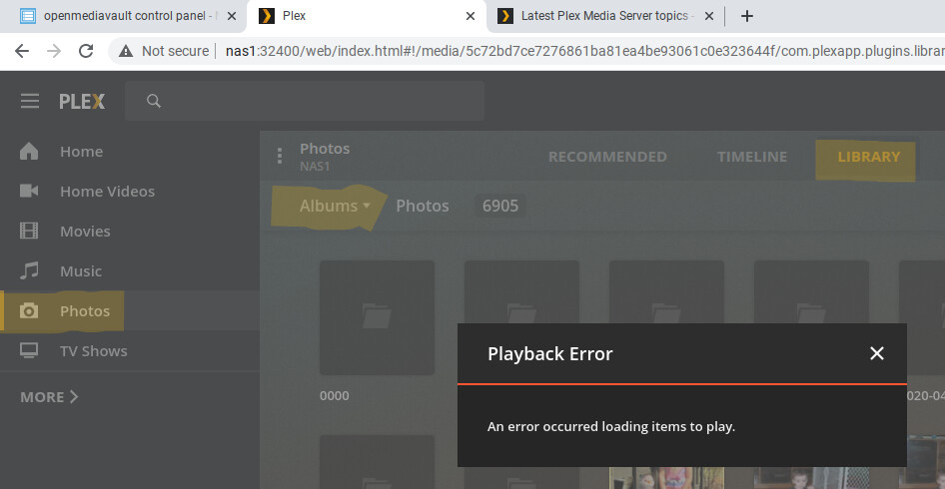Switch to the RECOMMENDED tab
The height and width of the screenshot is (489, 945).
[x=607, y=157]
